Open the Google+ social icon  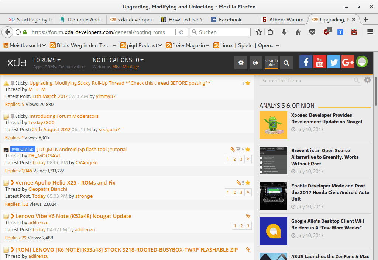click(x=348, y=63)
